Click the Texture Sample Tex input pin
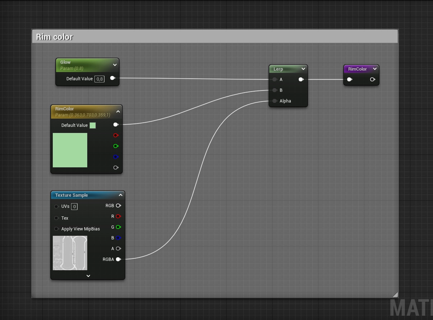433x320 pixels. (x=56, y=218)
